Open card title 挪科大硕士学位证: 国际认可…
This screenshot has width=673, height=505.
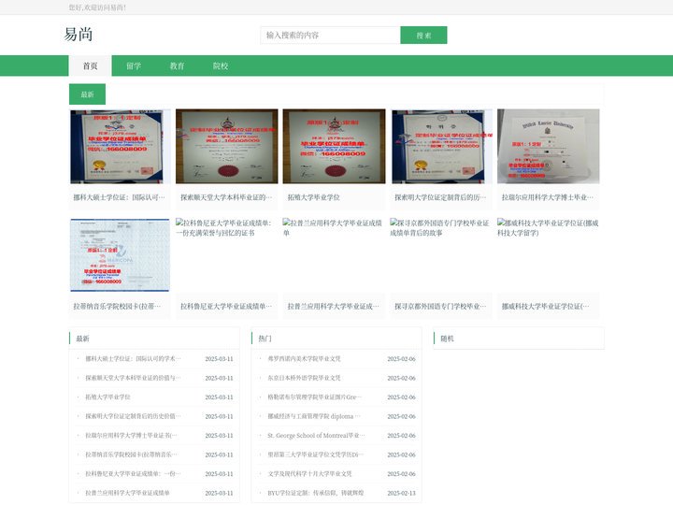(x=119, y=197)
